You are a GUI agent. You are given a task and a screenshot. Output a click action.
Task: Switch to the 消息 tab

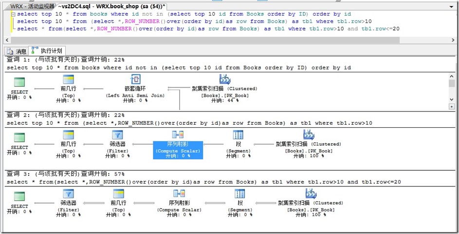pyautogui.click(x=17, y=51)
